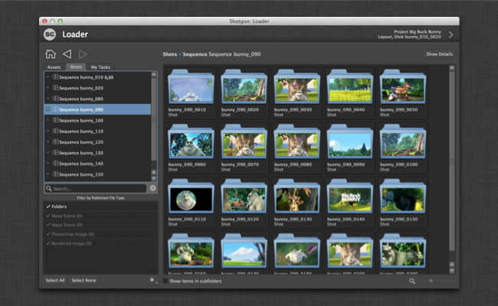Click the bottom-right magnifier search icon

412,281
